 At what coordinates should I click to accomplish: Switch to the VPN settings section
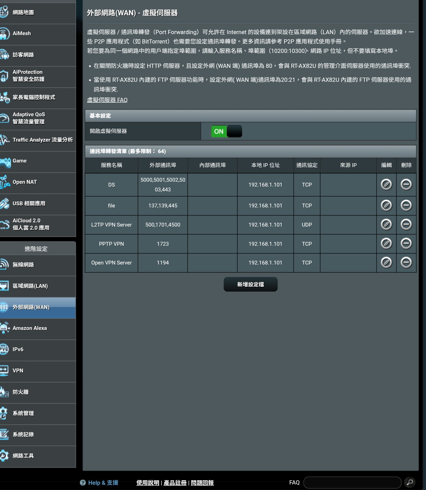click(17, 370)
